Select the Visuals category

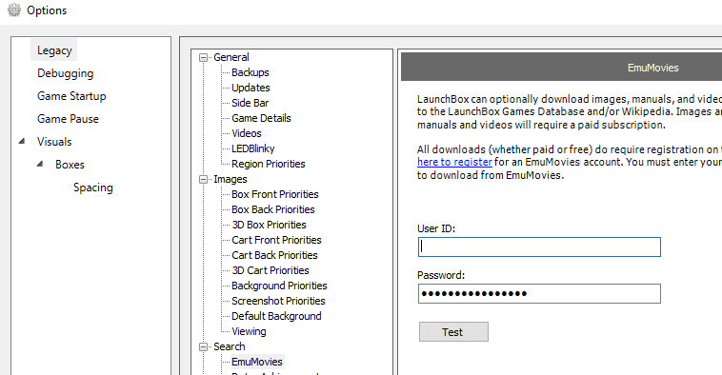pyautogui.click(x=54, y=142)
